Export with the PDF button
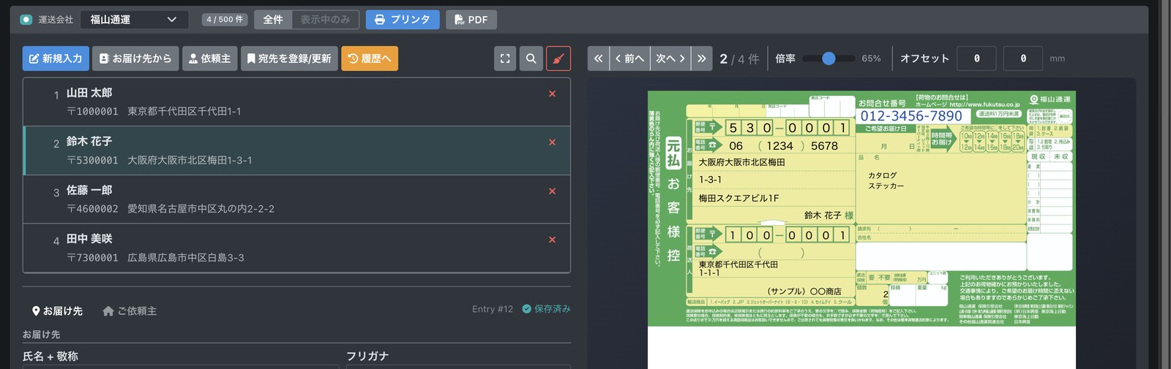This screenshot has width=1171, height=369. pos(471,20)
